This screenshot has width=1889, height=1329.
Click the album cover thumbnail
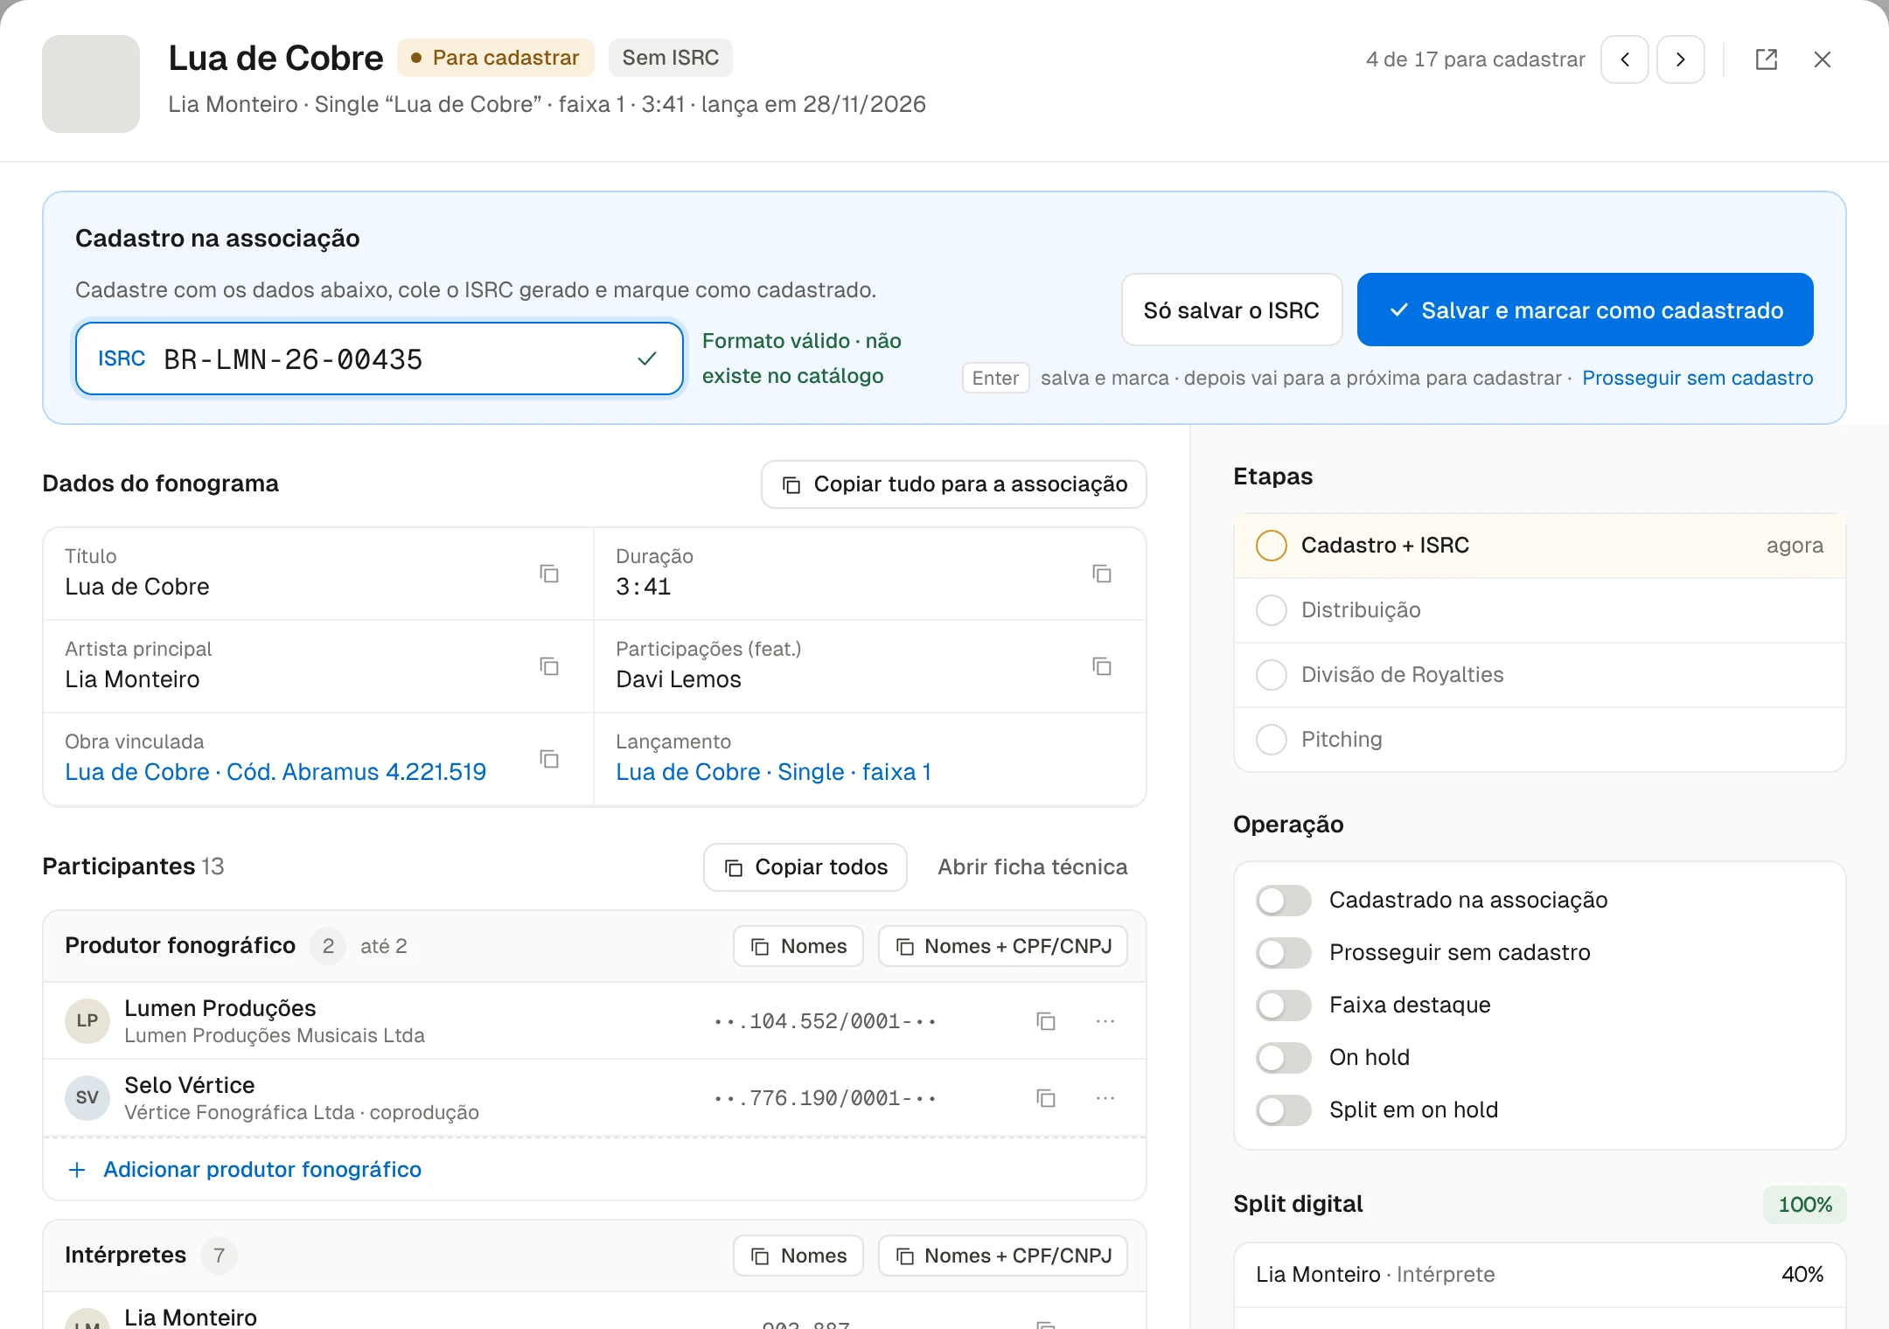point(91,84)
